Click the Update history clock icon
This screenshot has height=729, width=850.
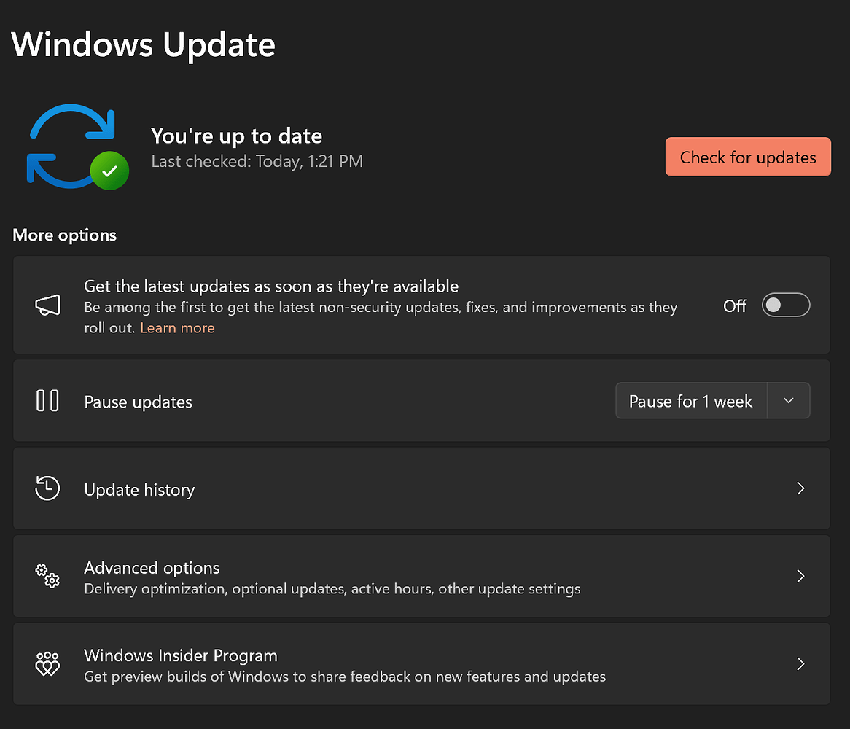(48, 488)
